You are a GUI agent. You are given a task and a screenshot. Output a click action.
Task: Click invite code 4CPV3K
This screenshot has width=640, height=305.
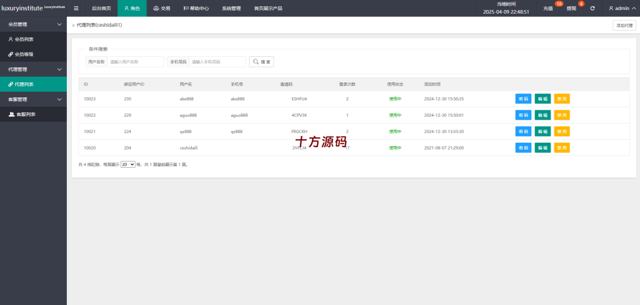coord(299,115)
